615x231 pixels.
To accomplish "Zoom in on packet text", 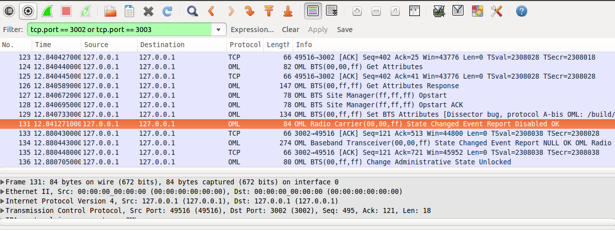I will pyautogui.click(x=357, y=11).
